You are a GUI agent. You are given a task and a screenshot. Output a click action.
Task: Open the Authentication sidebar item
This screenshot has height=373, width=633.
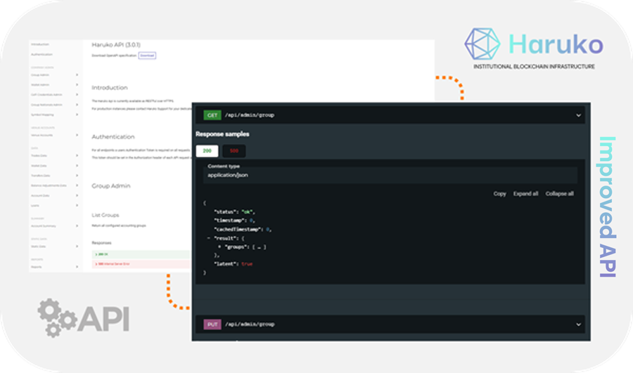coord(41,54)
